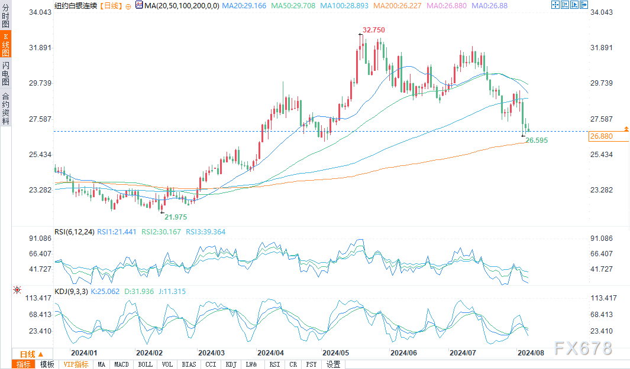Toggle the crosshair cursor icon

(555, 5)
